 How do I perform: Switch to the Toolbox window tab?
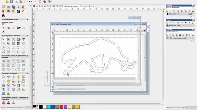point(179,108)
